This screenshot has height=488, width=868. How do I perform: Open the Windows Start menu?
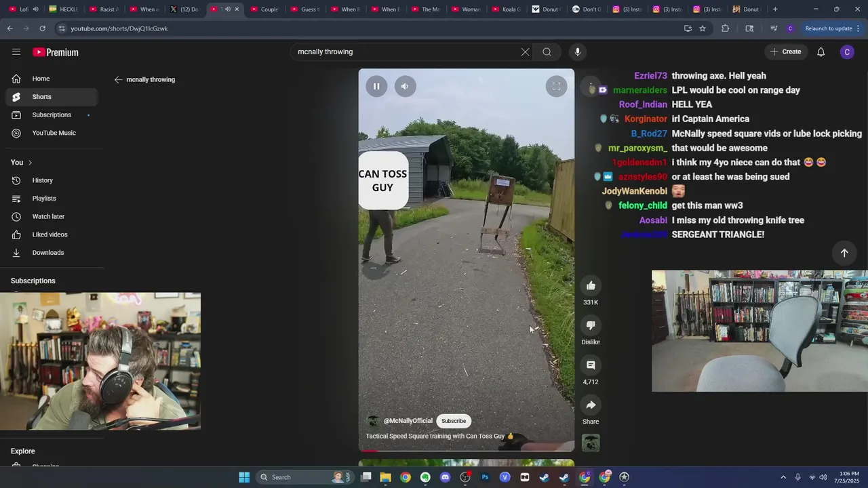(244, 477)
